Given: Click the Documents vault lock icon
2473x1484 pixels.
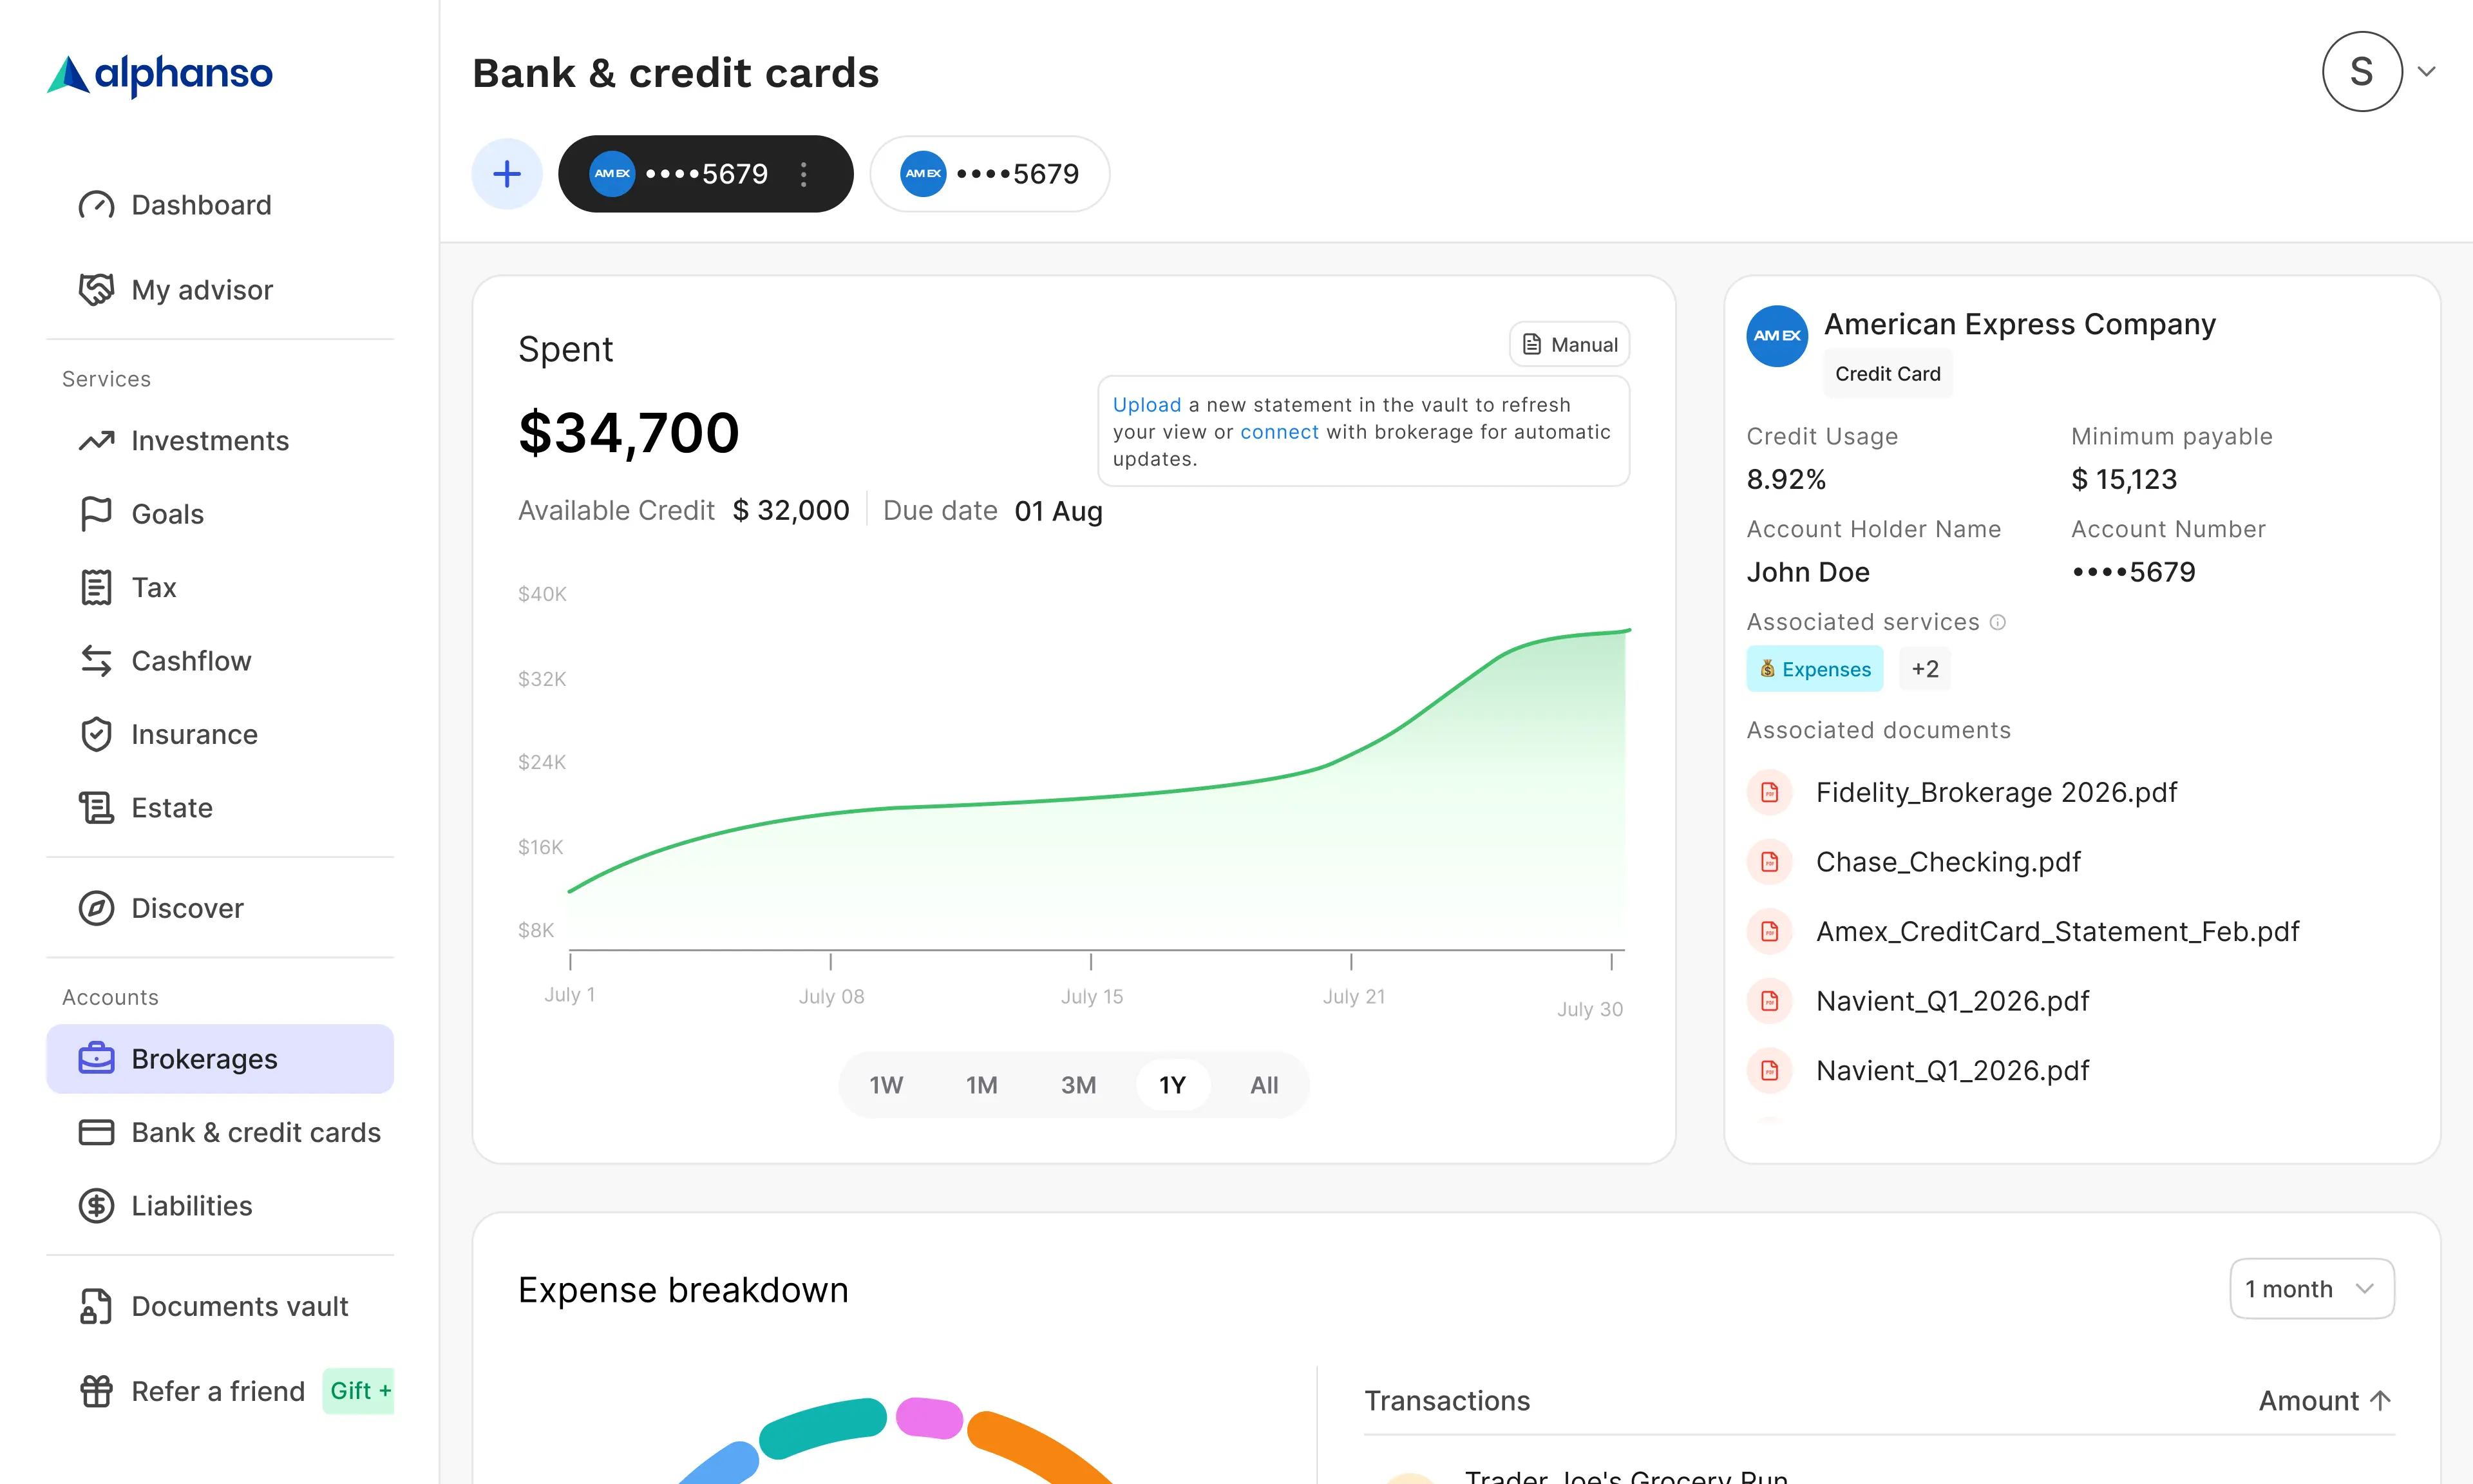Looking at the screenshot, I should pyautogui.click(x=96, y=1306).
